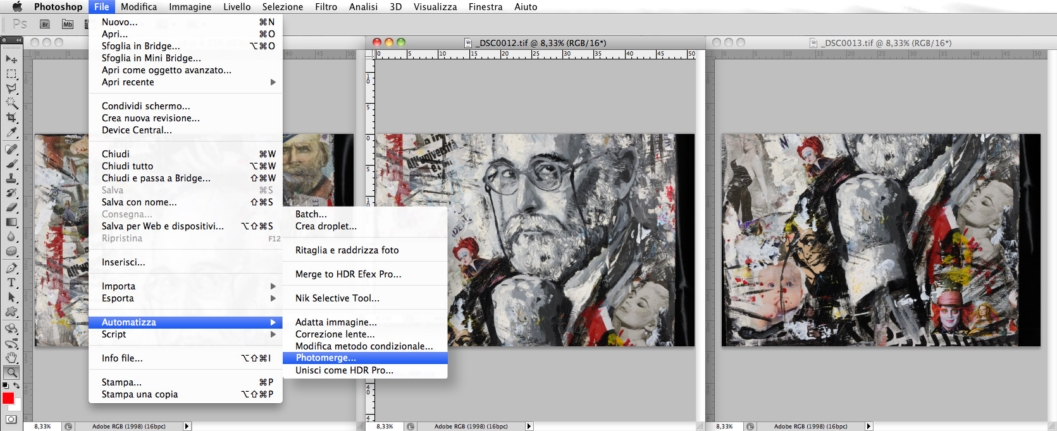Choose Ritaglia e raddrizza foto
Screen dimensions: 1057x431
[365, 250]
